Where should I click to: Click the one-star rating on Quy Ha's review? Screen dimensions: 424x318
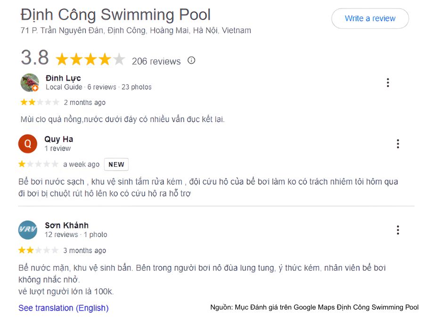pyautogui.click(x=39, y=164)
